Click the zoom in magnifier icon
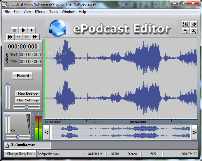Screen dimensions: 202x161 pyautogui.click(x=194, y=31)
